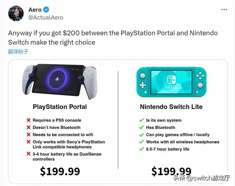Open the PlayStation Portal device image
The image size is (235, 186).
(x=60, y=81)
